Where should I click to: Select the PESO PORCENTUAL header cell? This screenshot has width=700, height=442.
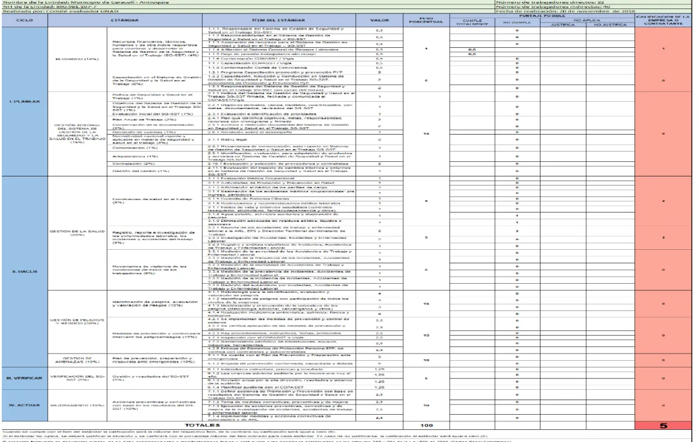426,20
